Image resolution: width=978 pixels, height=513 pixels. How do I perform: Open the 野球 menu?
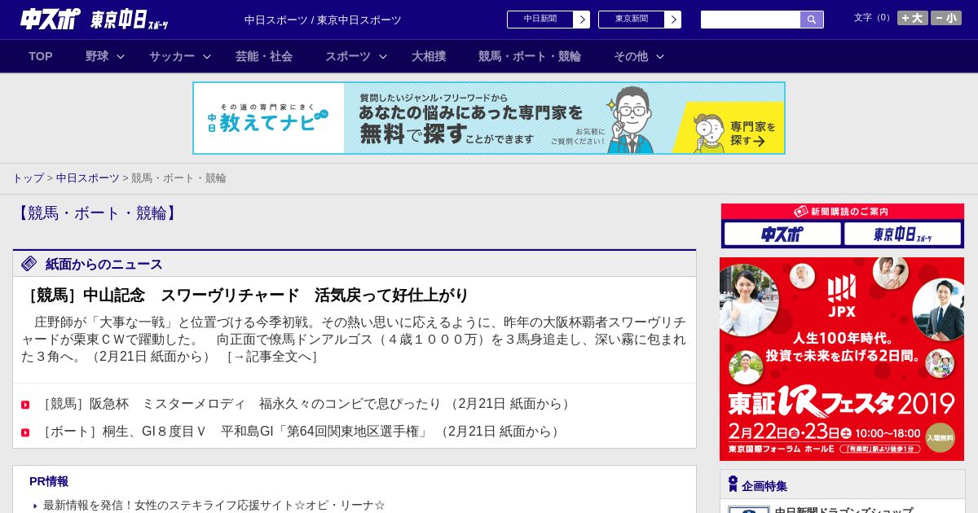point(97,56)
